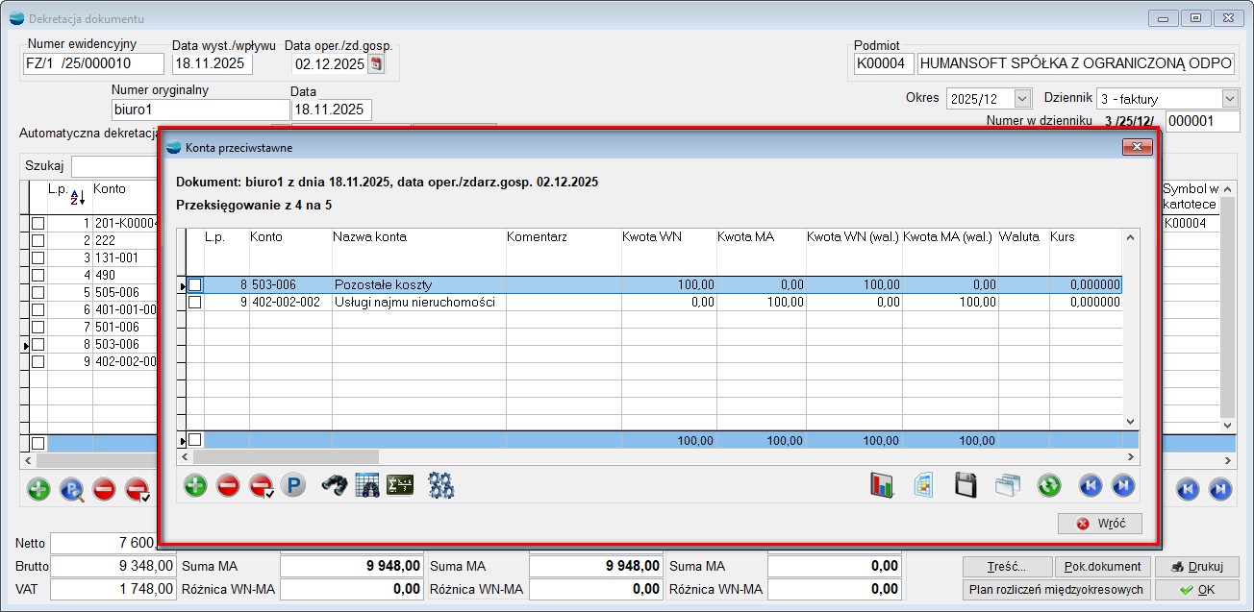Click the green refresh icon

[1048, 486]
